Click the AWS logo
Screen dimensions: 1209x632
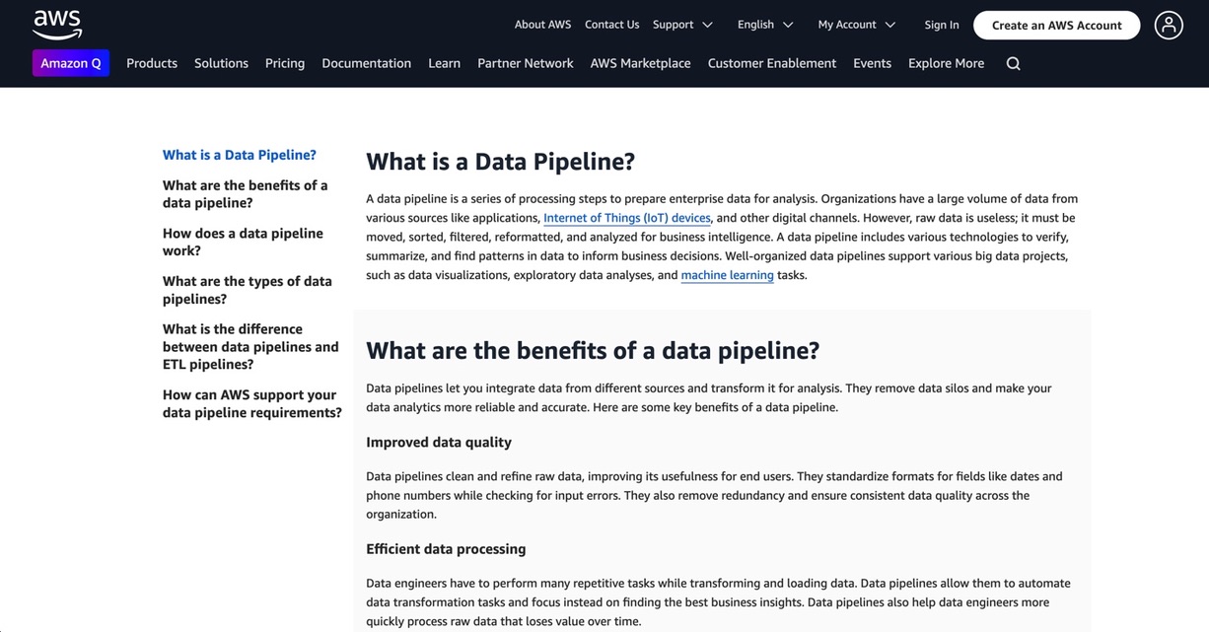(x=57, y=25)
